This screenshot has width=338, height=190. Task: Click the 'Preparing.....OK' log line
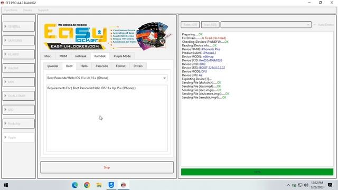[192, 34]
